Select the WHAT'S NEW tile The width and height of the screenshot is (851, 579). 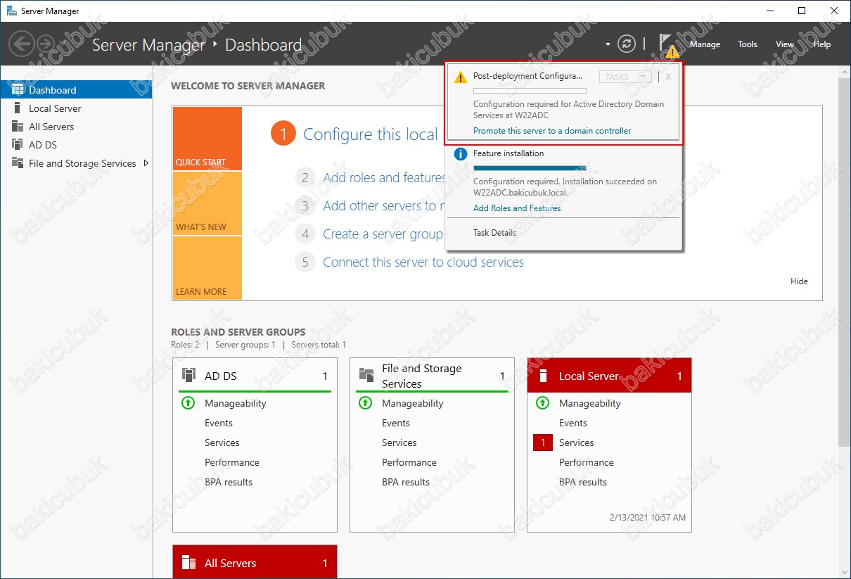coord(207,203)
